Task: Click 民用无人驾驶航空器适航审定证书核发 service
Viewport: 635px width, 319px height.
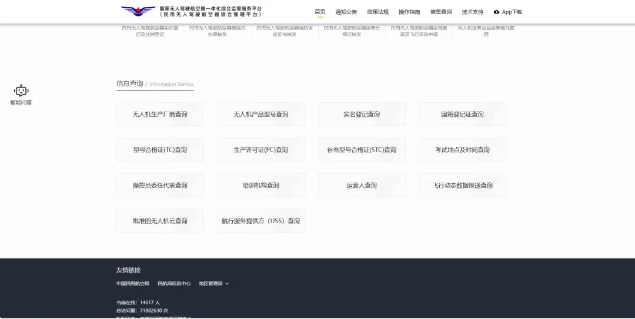Action: (285, 31)
